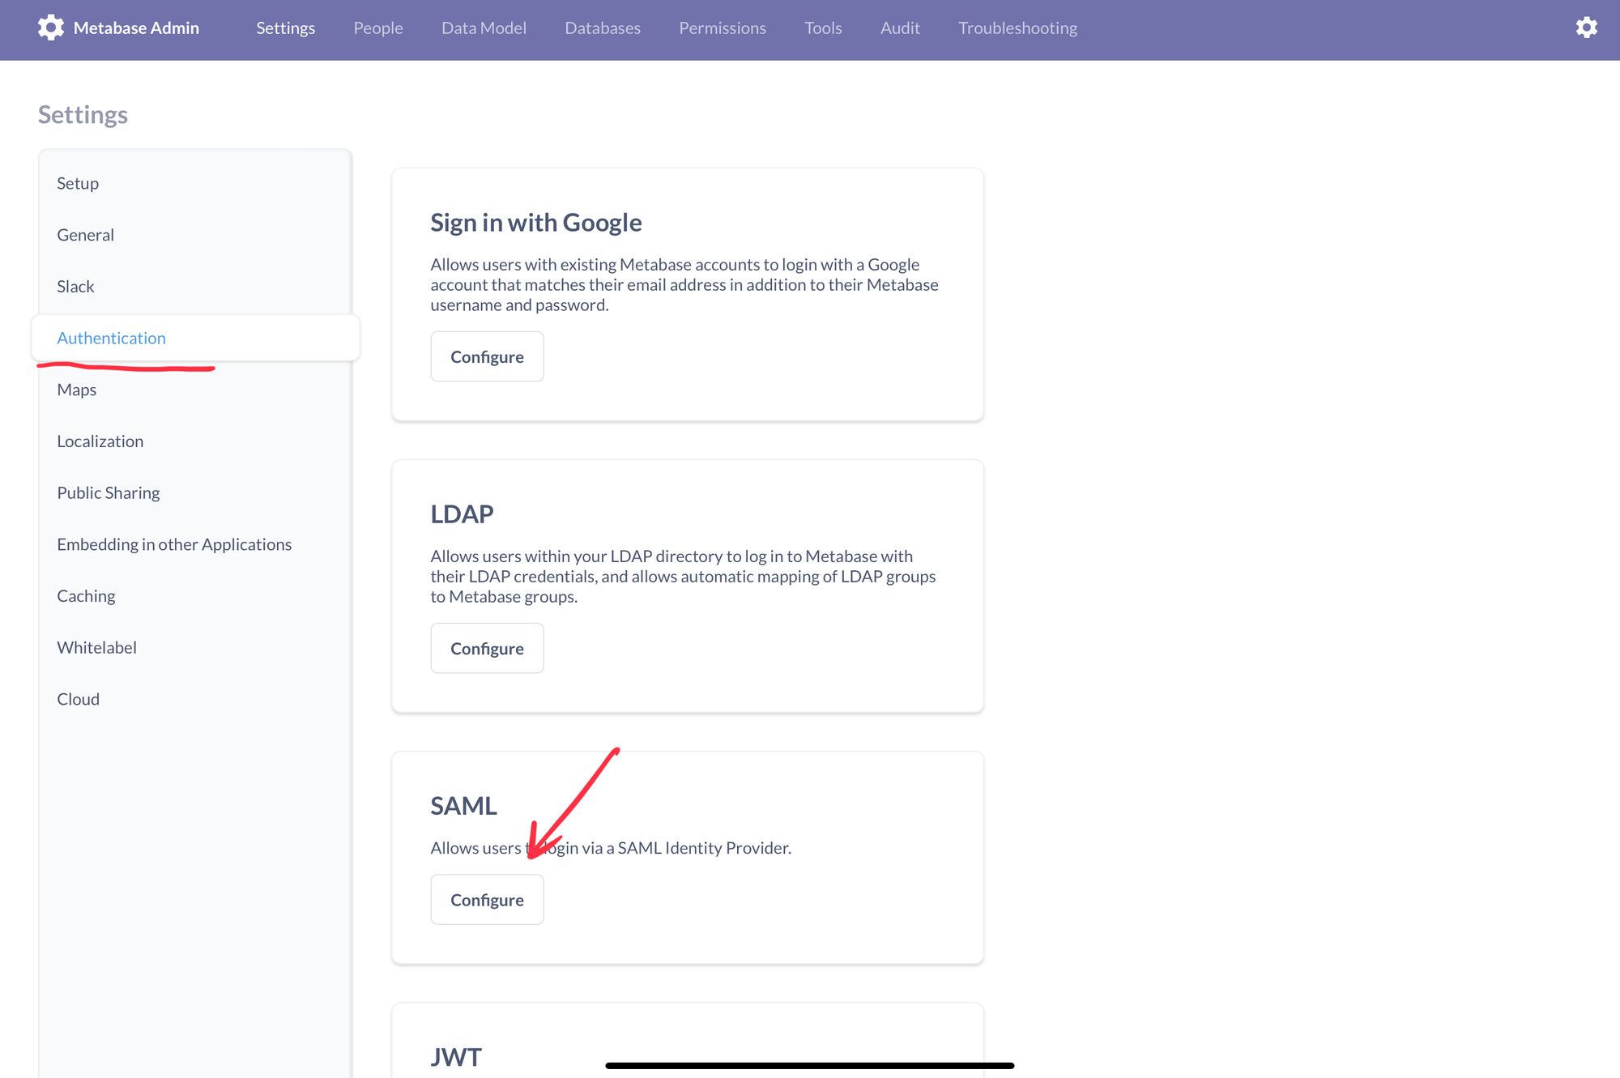The height and width of the screenshot is (1078, 1620).
Task: Open the Audit tab
Action: click(900, 28)
